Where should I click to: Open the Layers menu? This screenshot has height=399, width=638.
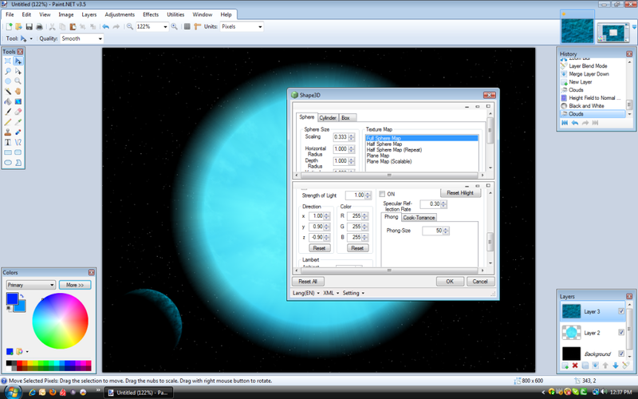click(89, 14)
